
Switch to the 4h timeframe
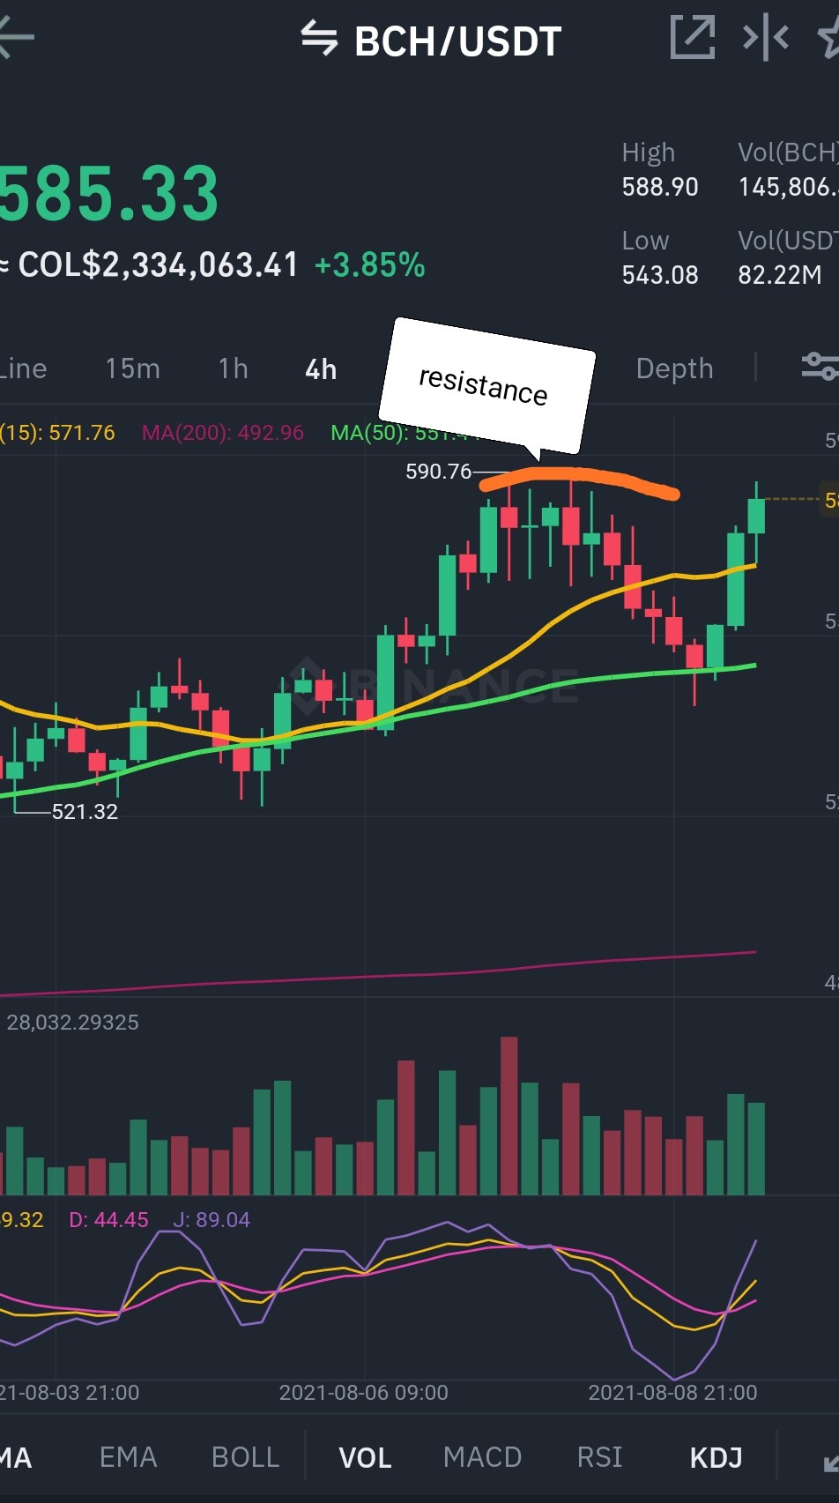321,369
